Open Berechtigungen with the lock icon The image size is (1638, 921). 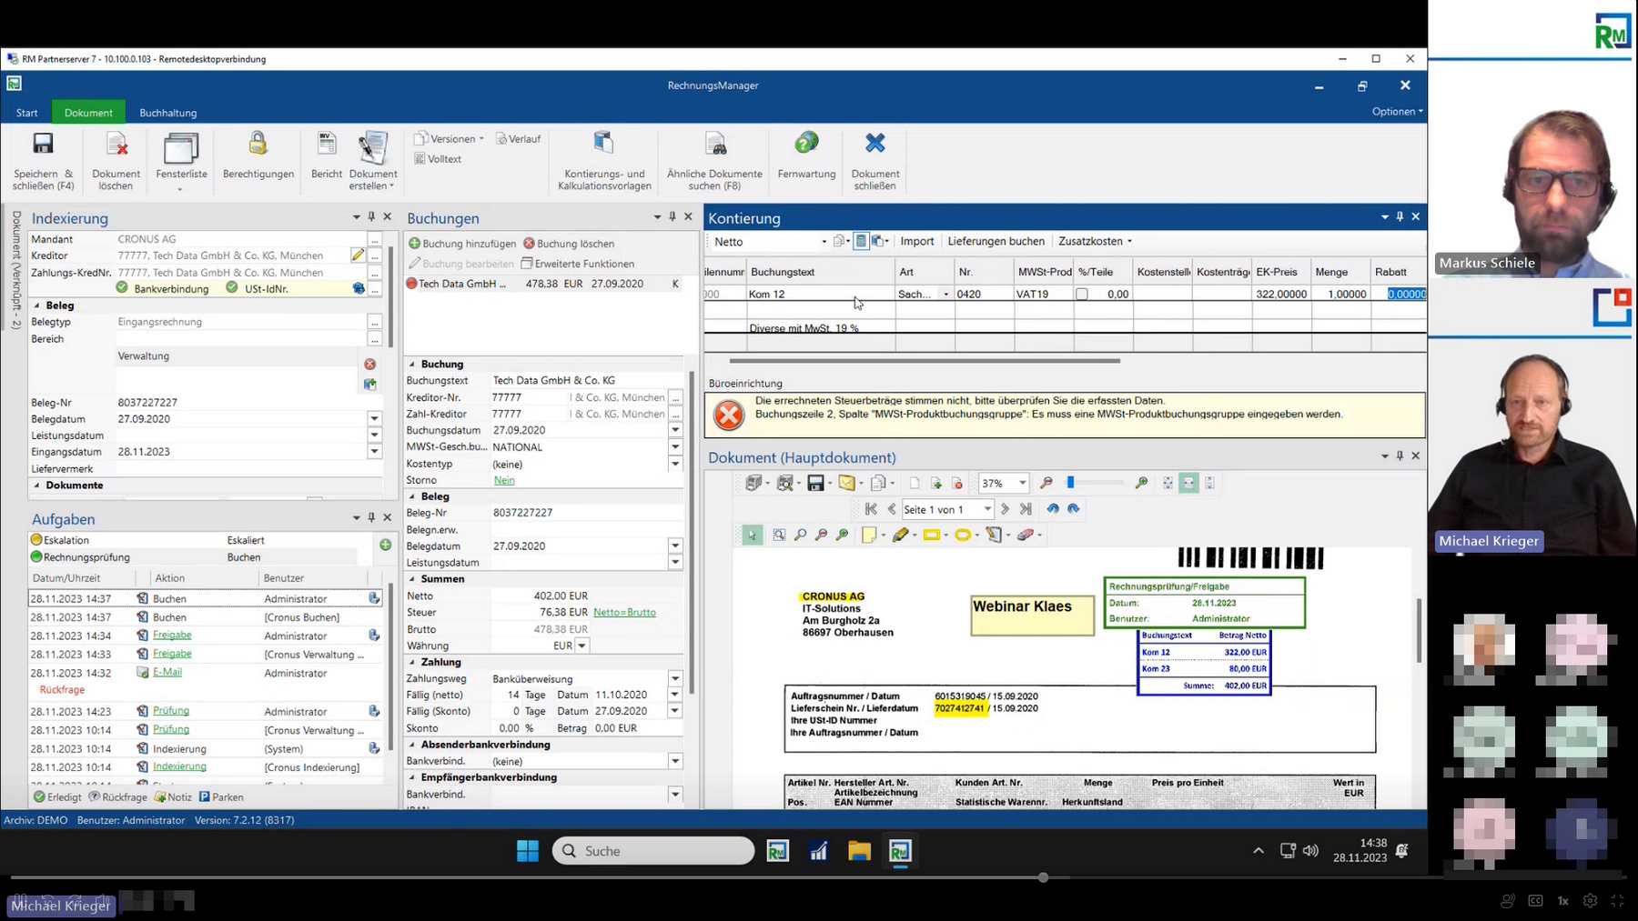258,144
